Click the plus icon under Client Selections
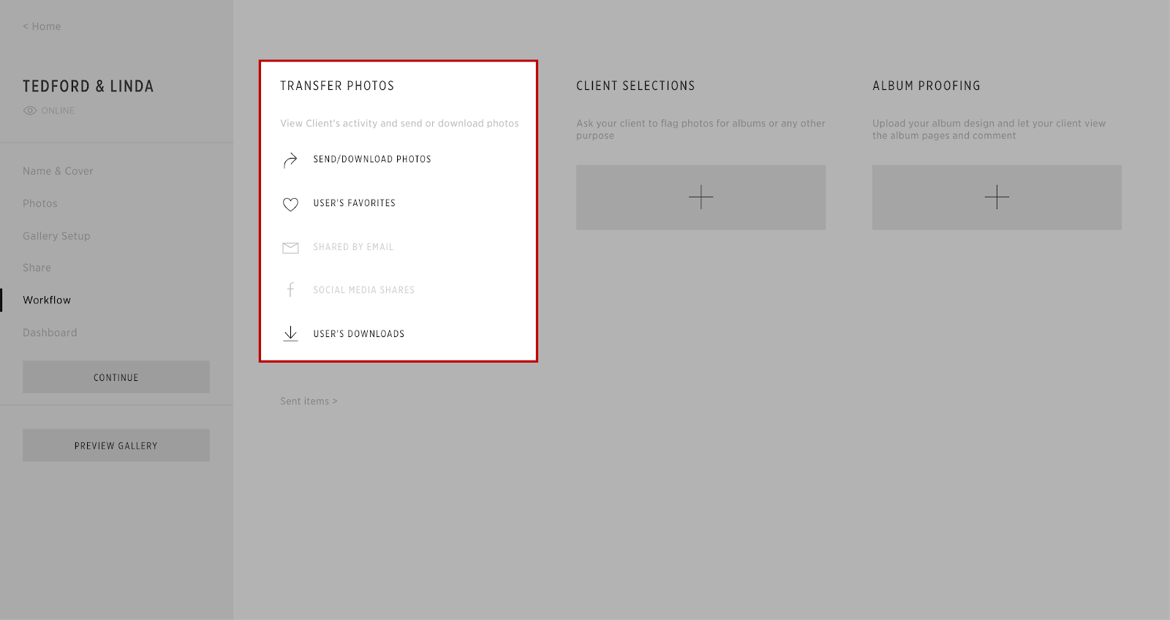Viewport: 1170px width, 620px height. click(701, 197)
